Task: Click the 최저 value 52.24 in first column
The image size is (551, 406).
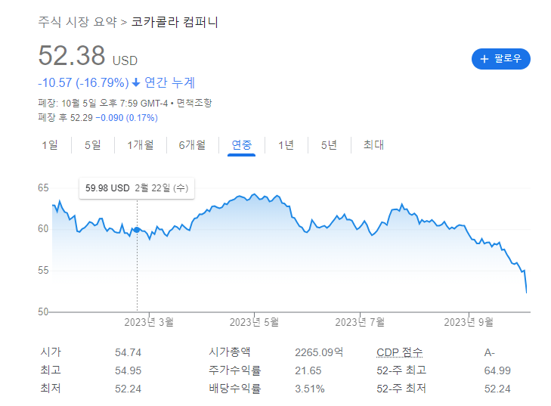Action: click(128, 389)
